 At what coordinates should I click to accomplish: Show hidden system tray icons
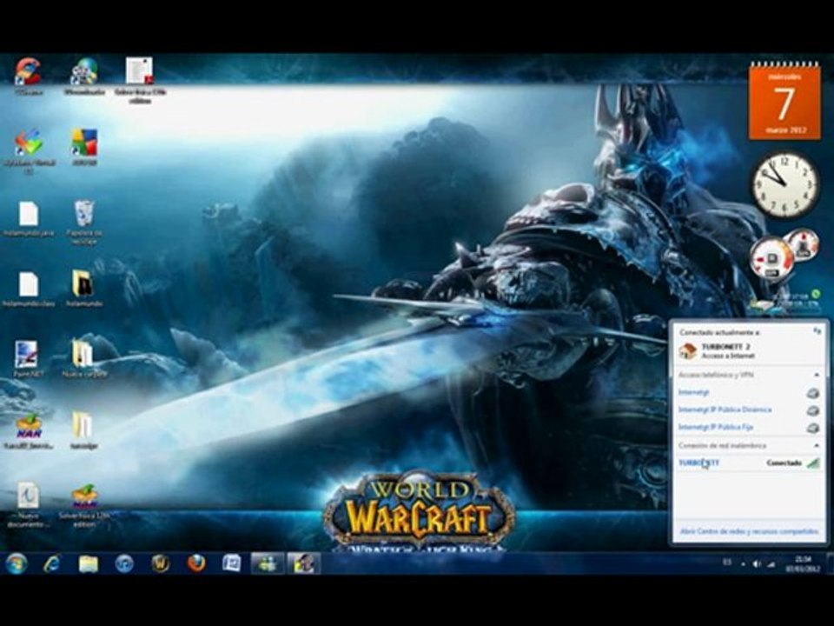tap(743, 564)
